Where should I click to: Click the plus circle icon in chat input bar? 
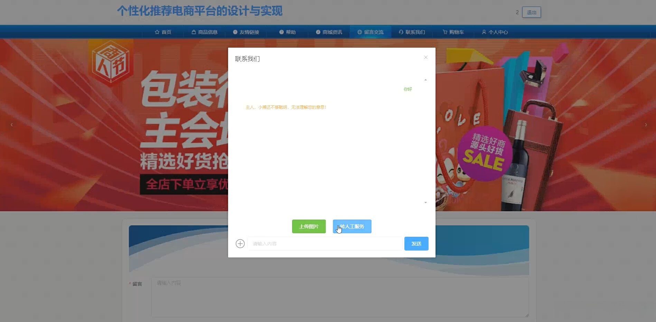click(x=240, y=243)
